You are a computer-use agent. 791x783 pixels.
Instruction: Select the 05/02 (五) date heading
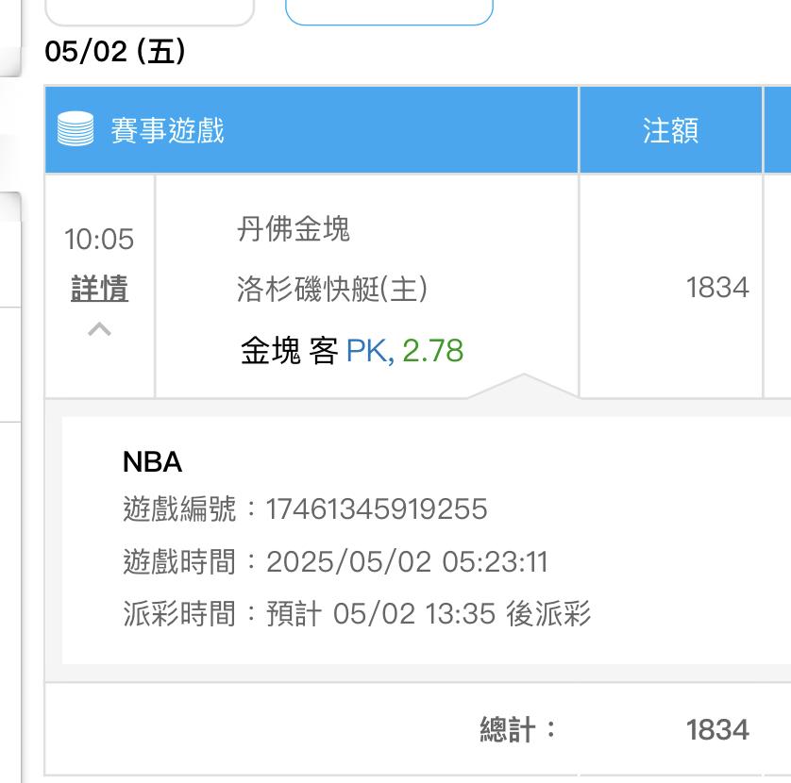click(115, 52)
